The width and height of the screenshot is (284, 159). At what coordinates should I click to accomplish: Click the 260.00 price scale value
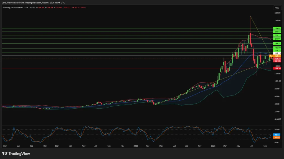[277, 20]
